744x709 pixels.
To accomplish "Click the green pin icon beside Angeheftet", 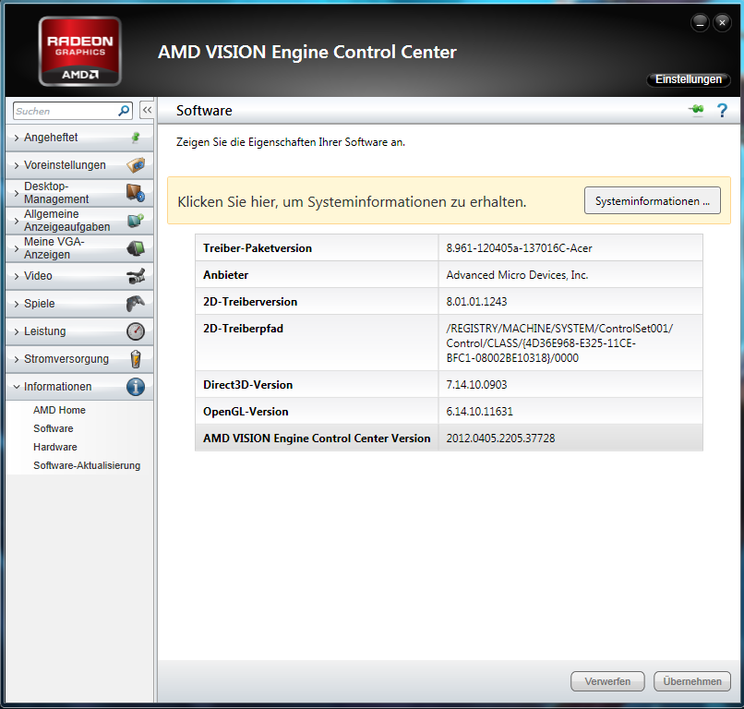I will point(136,138).
